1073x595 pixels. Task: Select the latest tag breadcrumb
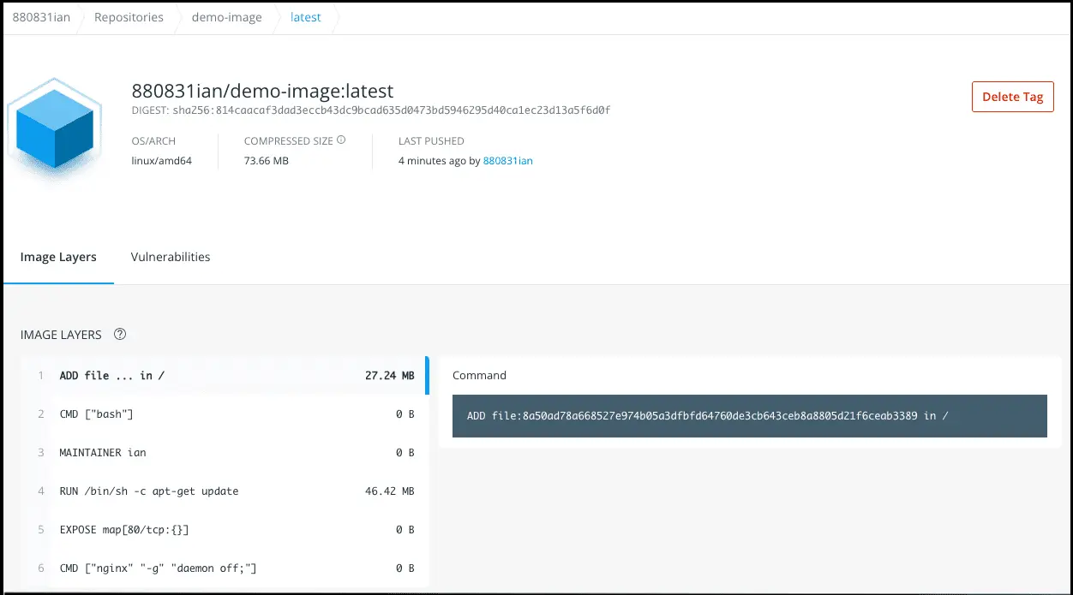pos(306,17)
